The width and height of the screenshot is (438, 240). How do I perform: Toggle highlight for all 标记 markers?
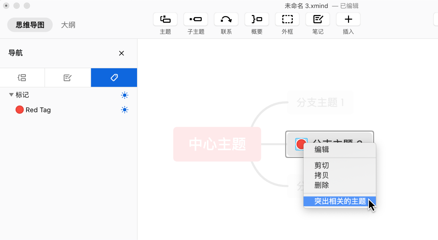coord(125,95)
